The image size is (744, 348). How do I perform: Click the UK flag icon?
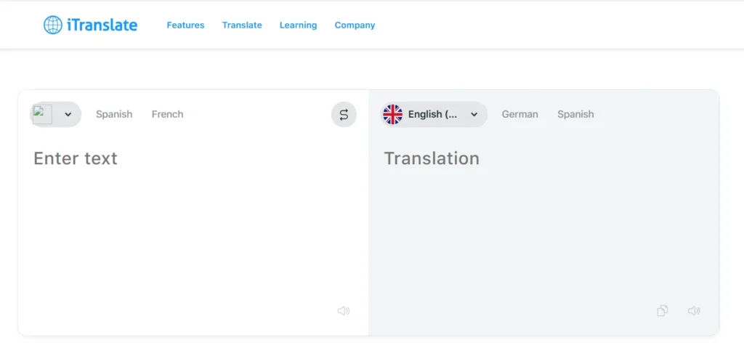click(x=393, y=114)
